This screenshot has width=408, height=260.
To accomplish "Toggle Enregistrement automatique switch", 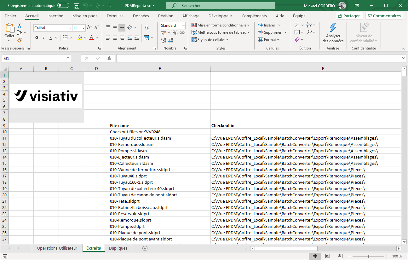I will 63,6.
